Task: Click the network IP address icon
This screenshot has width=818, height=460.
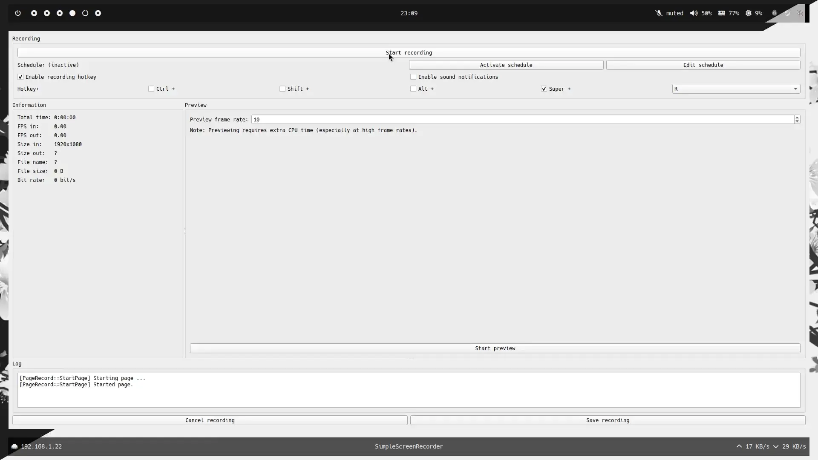Action: 14,446
